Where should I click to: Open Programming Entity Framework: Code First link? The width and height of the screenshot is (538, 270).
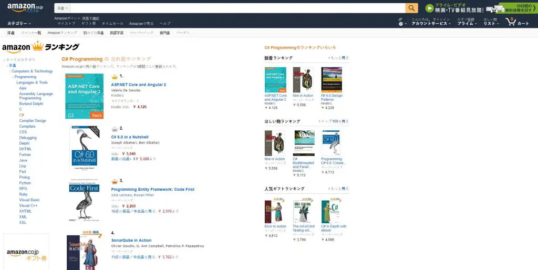pos(153,190)
